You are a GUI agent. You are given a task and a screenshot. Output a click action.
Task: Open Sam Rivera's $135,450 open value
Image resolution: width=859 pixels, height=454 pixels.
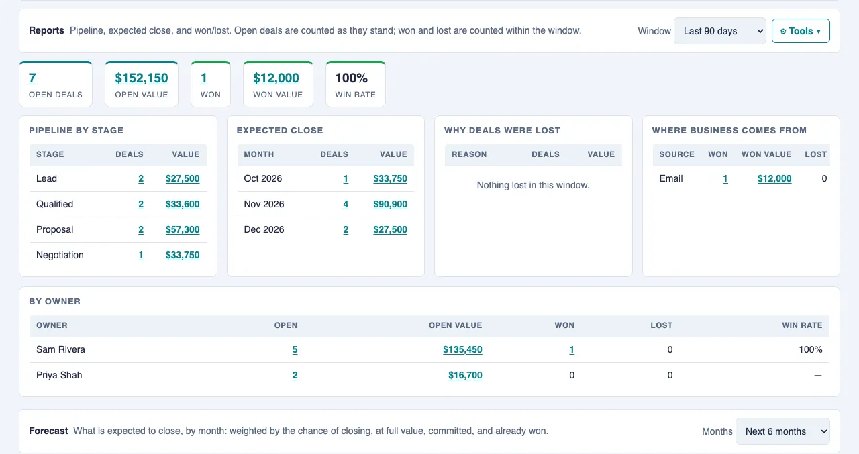462,349
